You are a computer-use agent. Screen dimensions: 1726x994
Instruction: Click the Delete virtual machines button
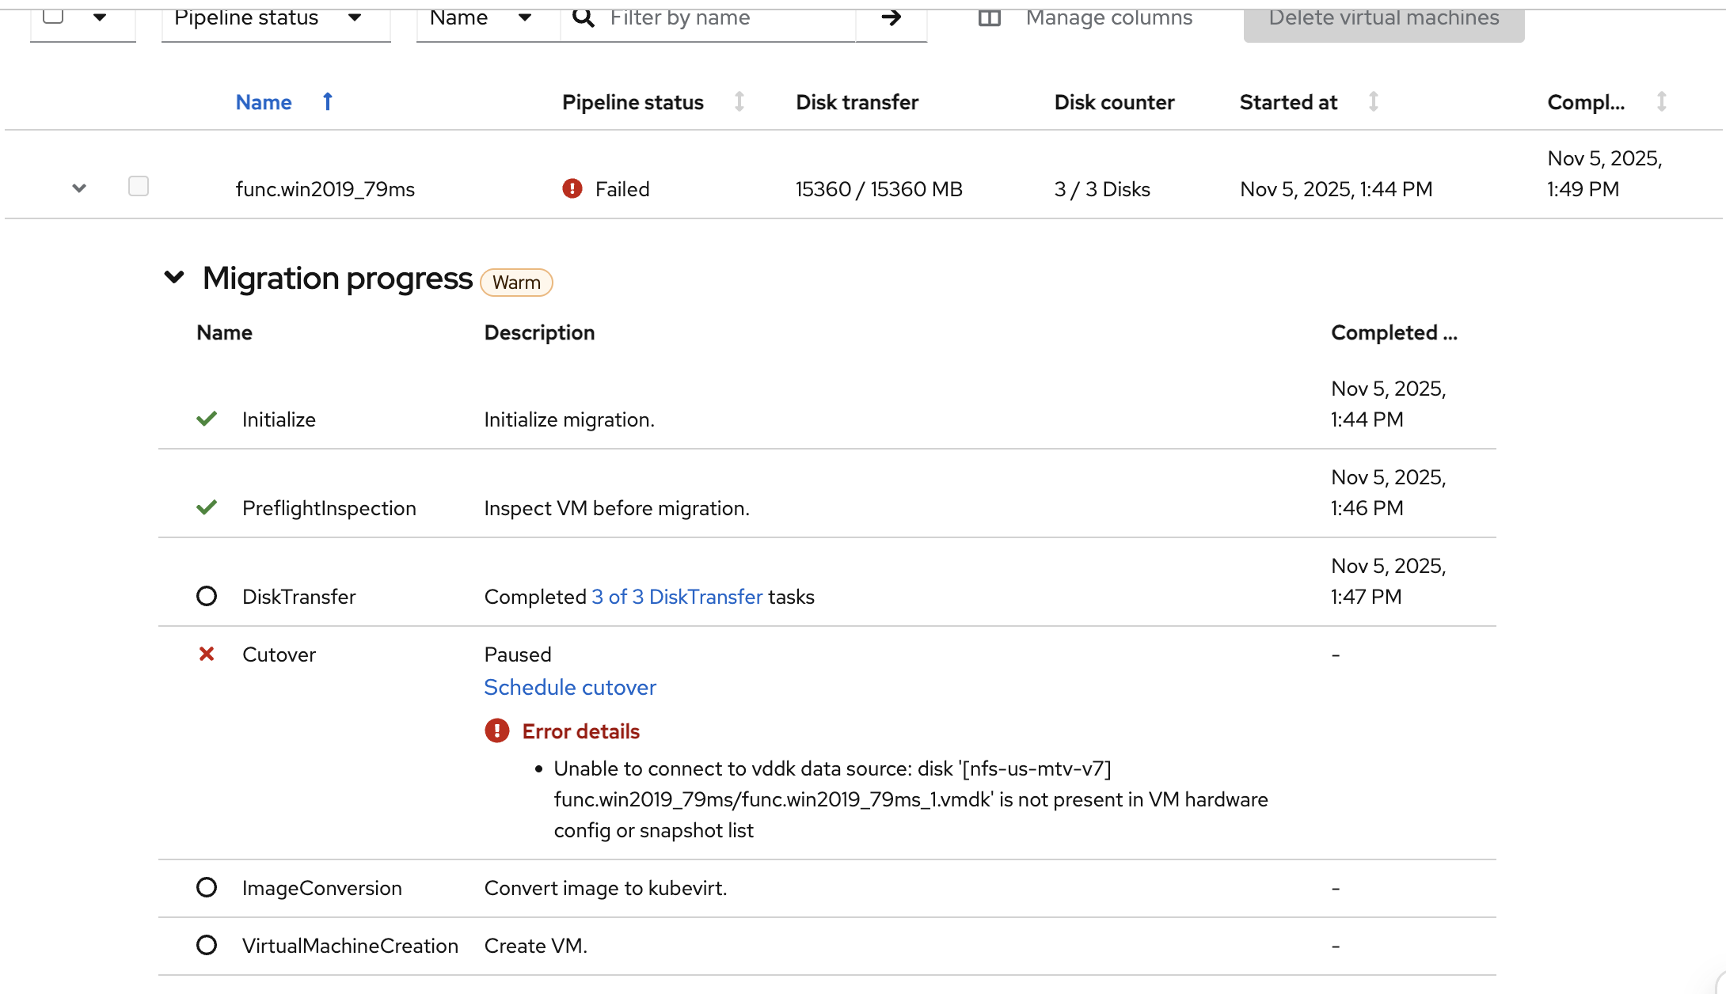pos(1383,19)
